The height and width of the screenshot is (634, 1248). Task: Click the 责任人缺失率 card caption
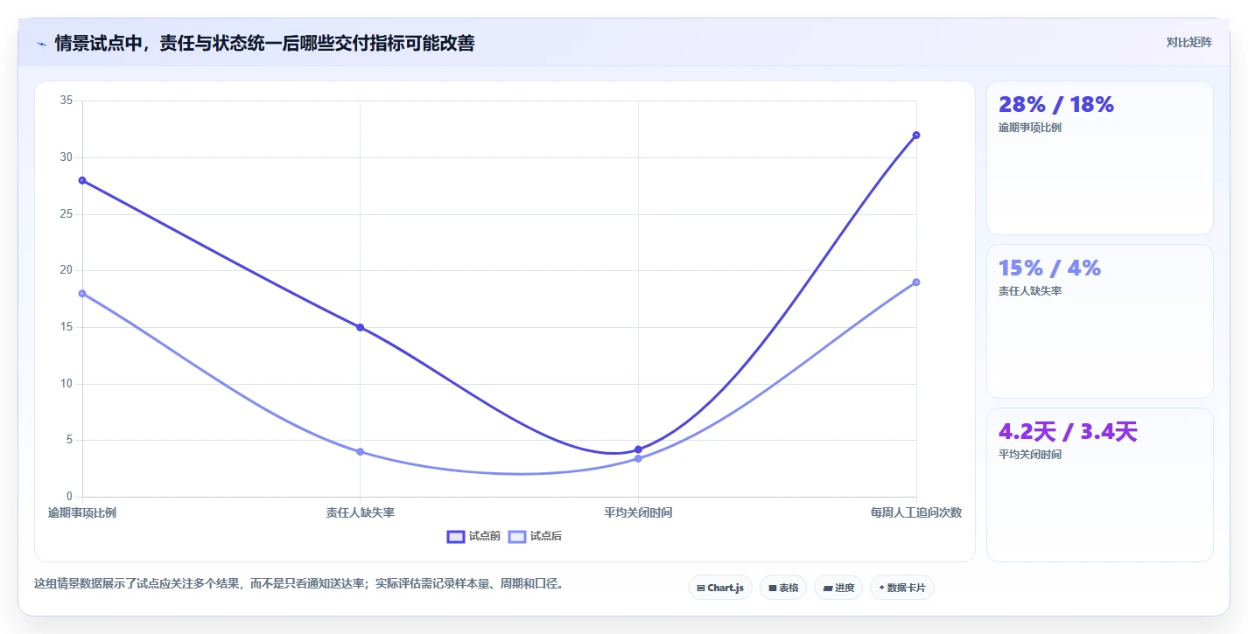click(1030, 291)
